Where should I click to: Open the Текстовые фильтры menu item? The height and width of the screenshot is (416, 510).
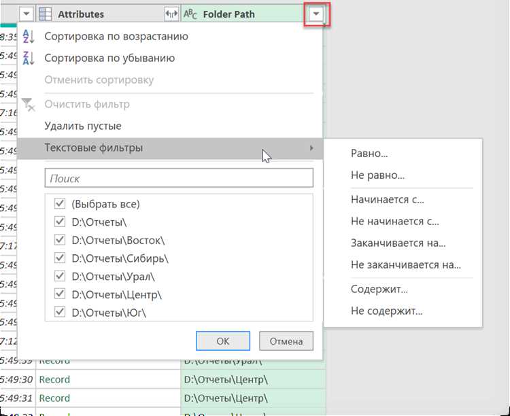pos(170,148)
